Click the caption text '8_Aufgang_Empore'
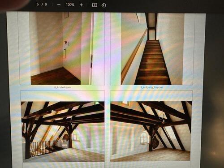The height and width of the screenshot is (168, 224). coord(151,87)
